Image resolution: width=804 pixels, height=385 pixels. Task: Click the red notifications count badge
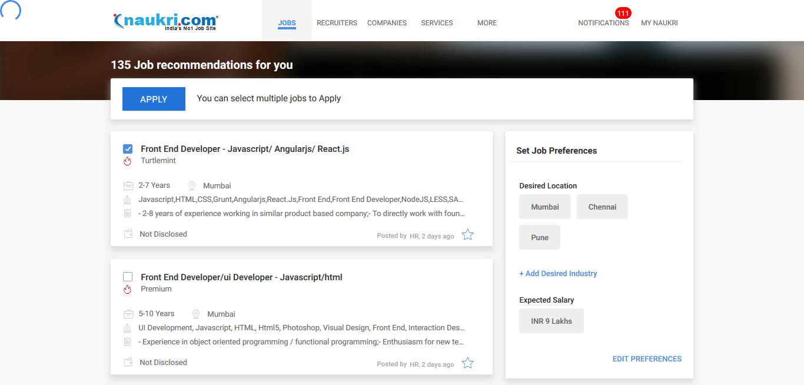[x=623, y=13]
